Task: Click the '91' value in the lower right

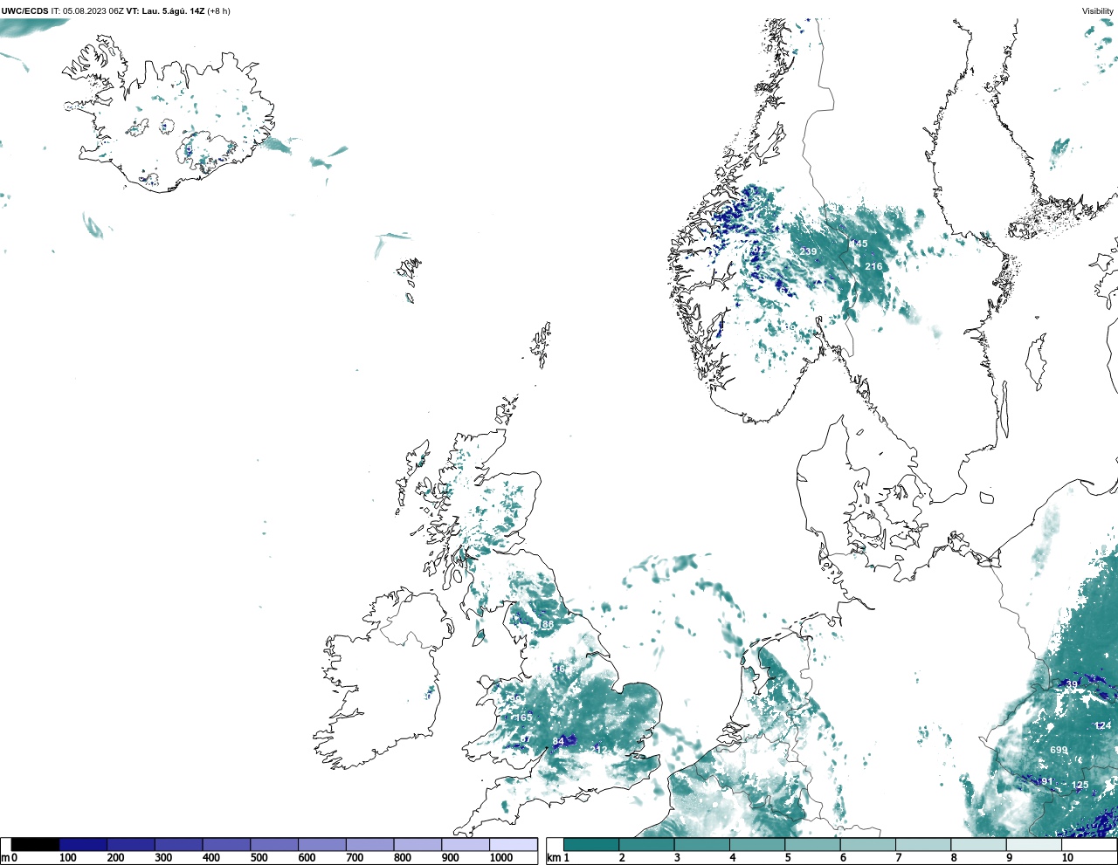Action: point(1047,781)
